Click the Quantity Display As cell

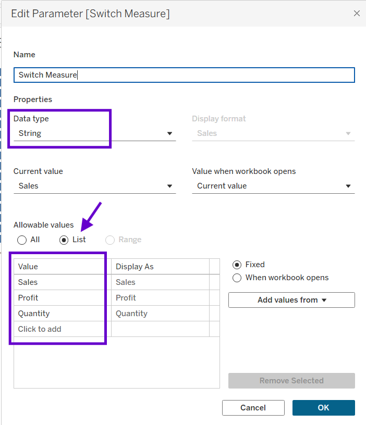[x=160, y=314]
